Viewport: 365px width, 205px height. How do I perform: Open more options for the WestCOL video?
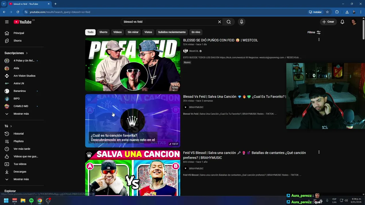(319, 40)
